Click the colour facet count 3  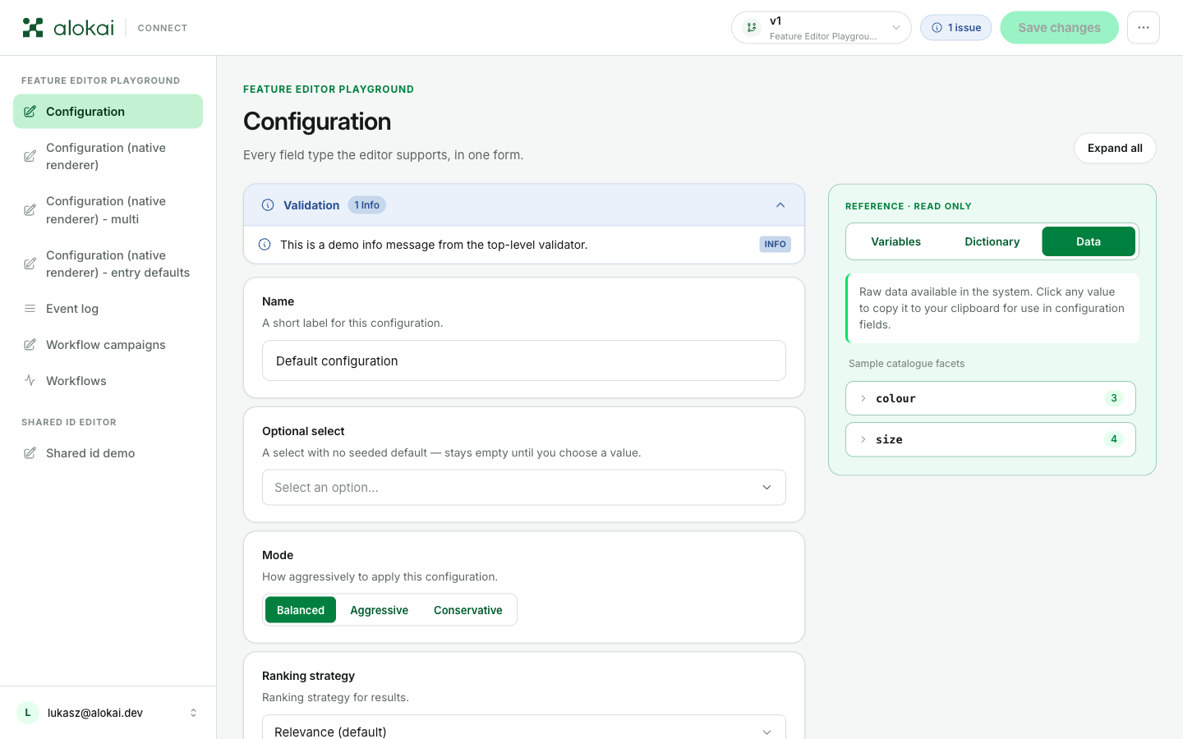1114,398
